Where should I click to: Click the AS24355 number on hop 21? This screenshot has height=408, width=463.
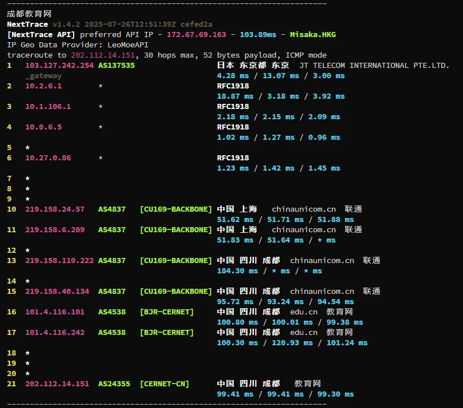tap(114, 383)
